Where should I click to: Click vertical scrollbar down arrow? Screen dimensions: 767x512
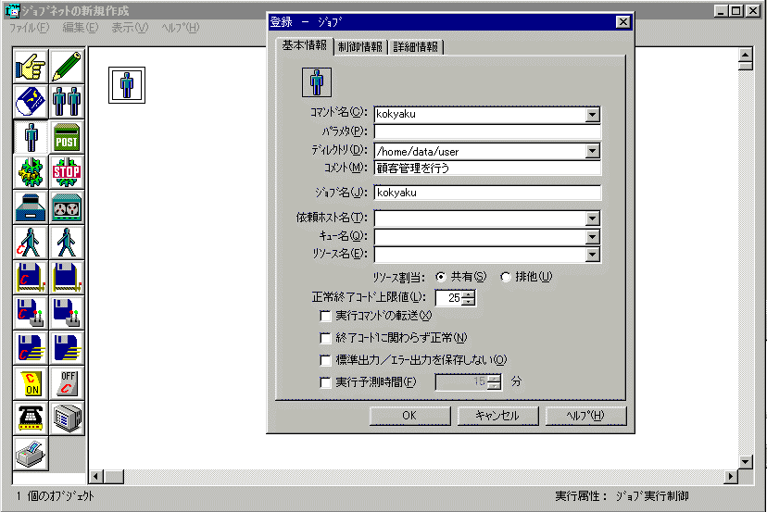click(745, 462)
